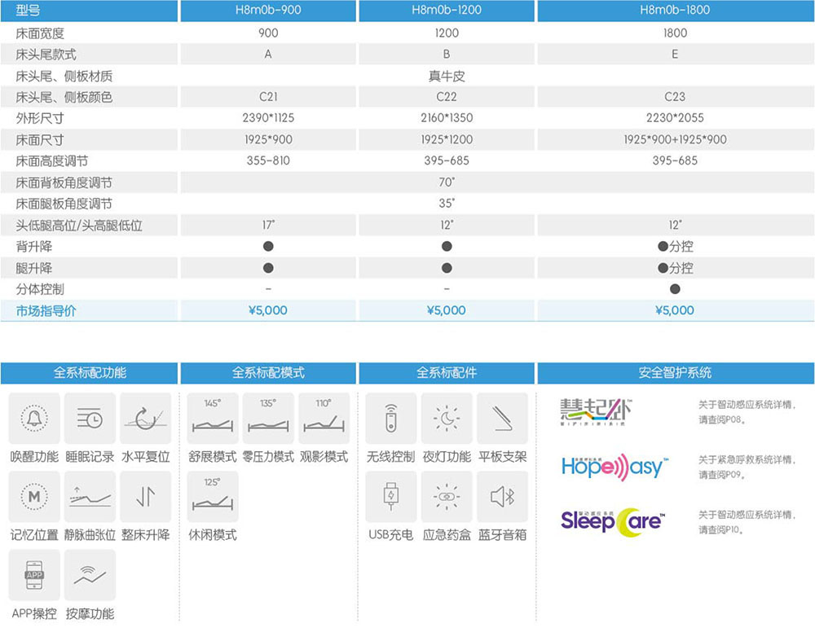Click the 床头尾款式 row label
815x632 pixels.
pos(46,55)
